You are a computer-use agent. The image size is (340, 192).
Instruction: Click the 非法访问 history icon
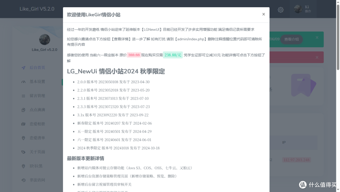pos(23,180)
